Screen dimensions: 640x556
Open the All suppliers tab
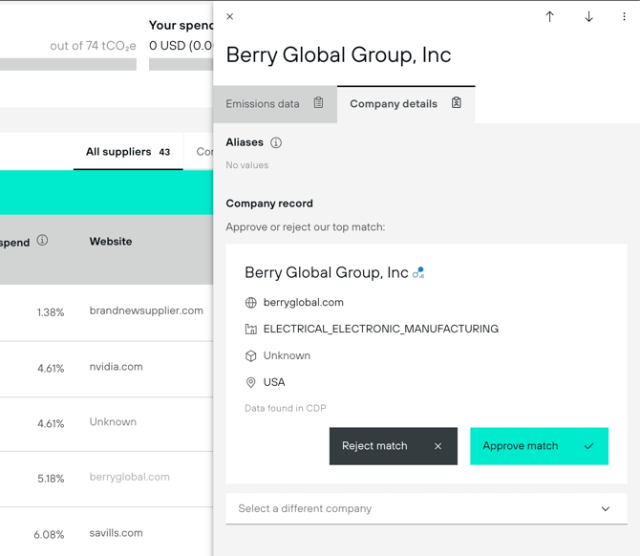128,152
